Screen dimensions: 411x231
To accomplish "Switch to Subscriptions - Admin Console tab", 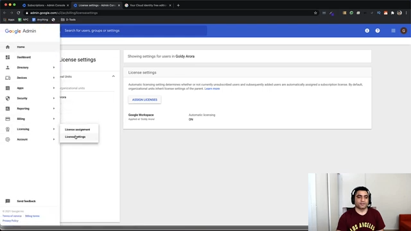I will (45, 5).
